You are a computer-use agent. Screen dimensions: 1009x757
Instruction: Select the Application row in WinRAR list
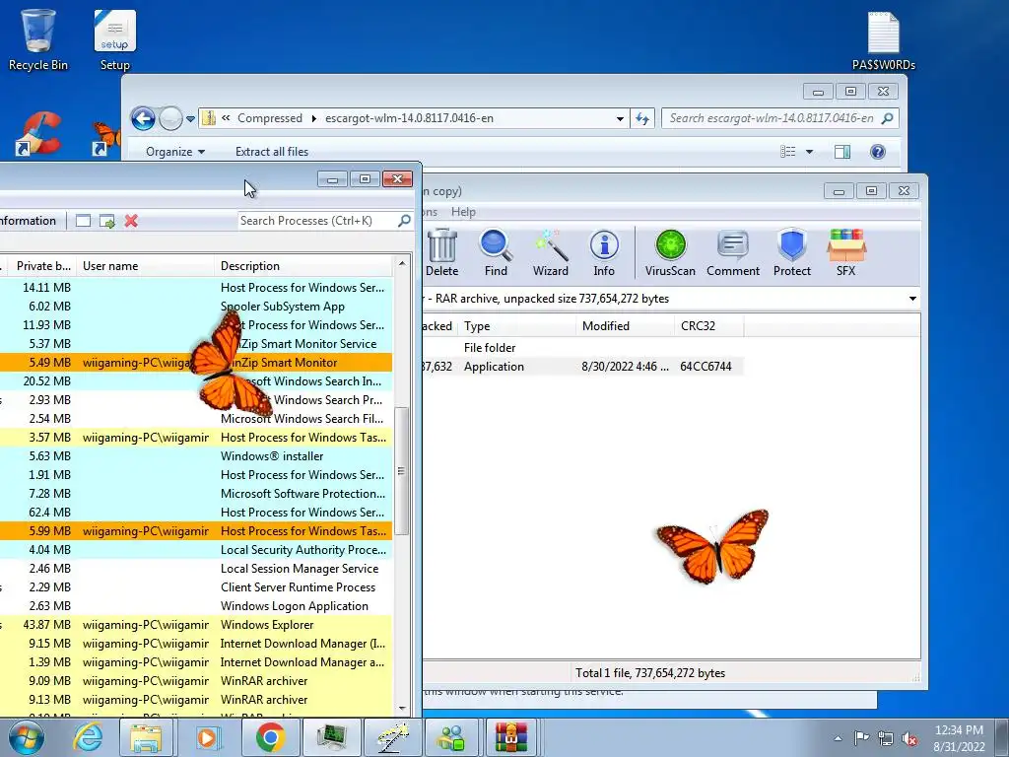click(583, 367)
